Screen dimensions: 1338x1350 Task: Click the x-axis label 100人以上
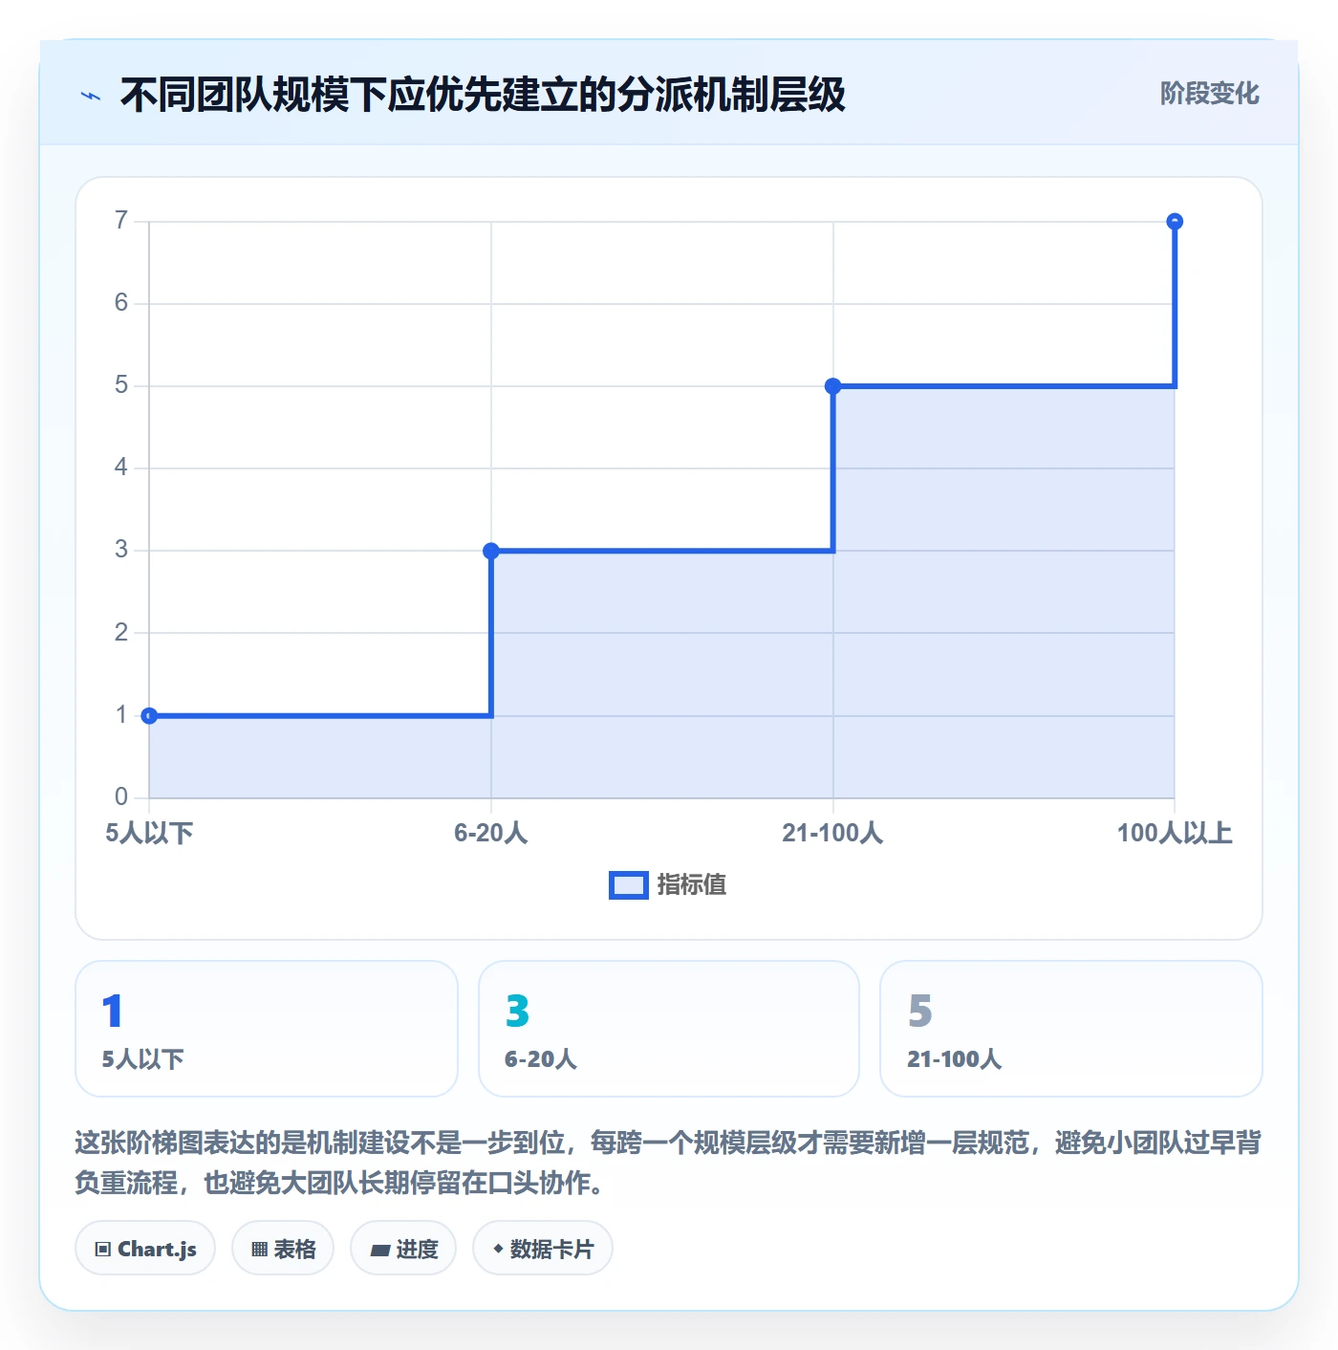pyautogui.click(x=1175, y=833)
